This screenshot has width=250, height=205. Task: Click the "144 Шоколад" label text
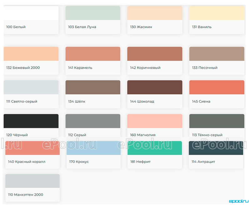tap(142, 101)
